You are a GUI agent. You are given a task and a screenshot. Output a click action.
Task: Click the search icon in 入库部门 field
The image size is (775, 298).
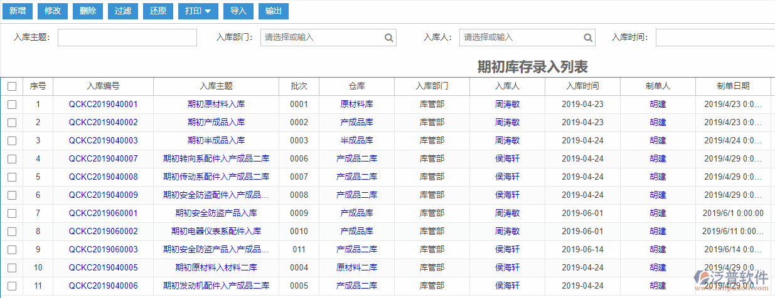(389, 38)
